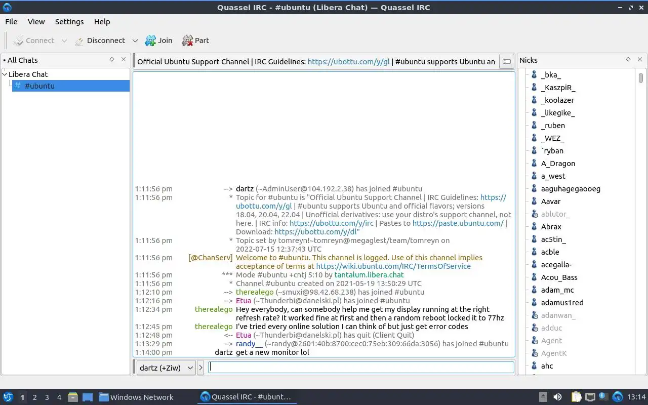Select nick adamus1red in Nicks list
648x405 pixels.
(x=562, y=303)
